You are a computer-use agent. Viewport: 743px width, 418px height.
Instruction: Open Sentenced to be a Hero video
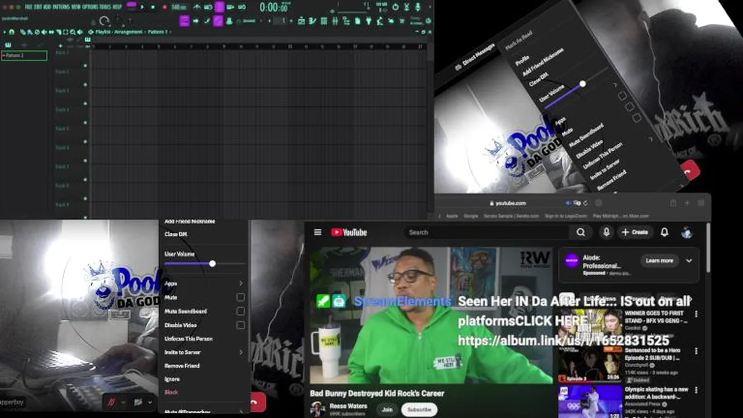pos(590,363)
